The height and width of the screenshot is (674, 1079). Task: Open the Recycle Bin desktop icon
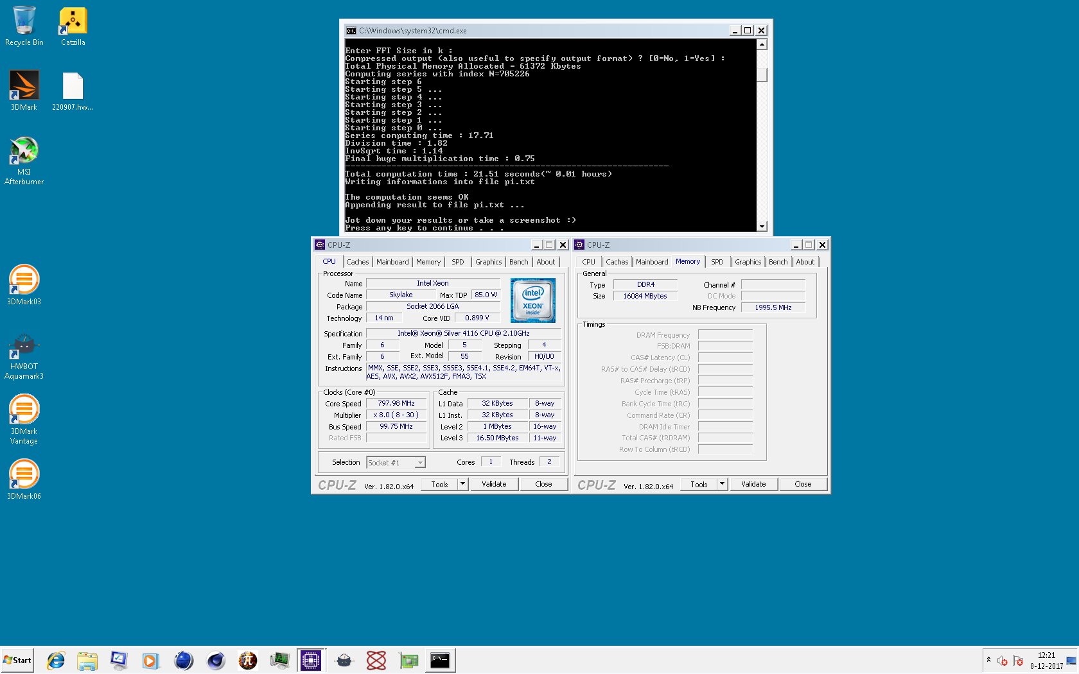pyautogui.click(x=24, y=26)
